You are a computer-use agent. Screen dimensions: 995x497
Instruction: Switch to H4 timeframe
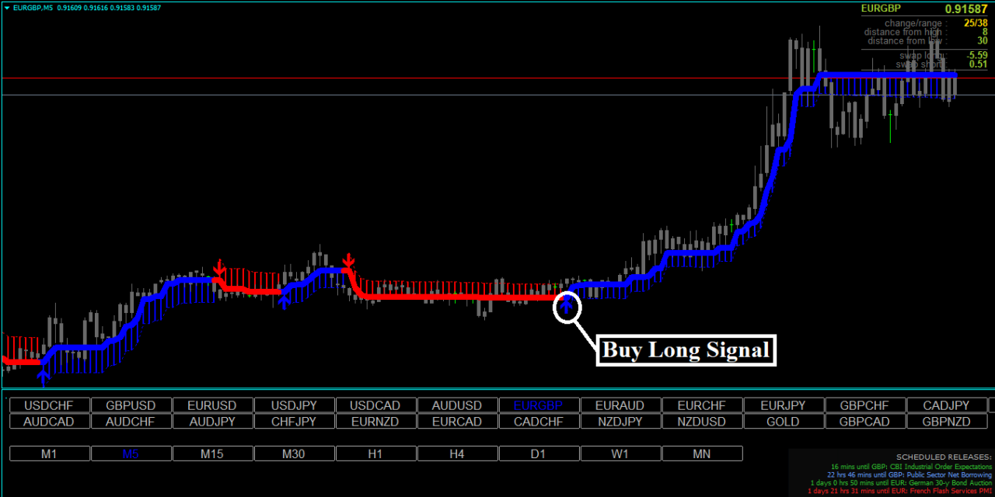coord(458,454)
